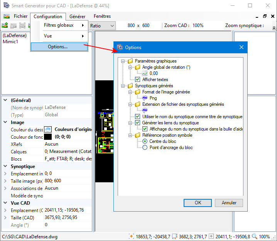277x241 pixels.
Task: Minimize the inner document window
Action: click(x=257, y=17)
